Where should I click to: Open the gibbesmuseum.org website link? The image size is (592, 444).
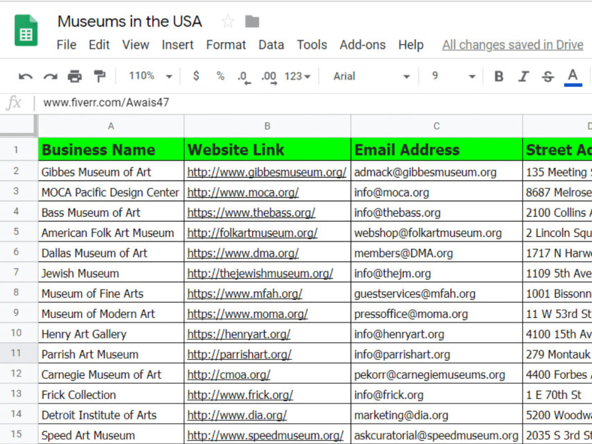266,172
